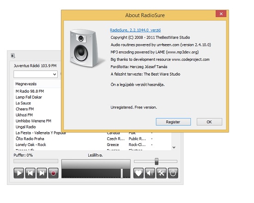This screenshot has height=203, width=254.
Task: Click the volume slider handle
Action: (157, 161)
